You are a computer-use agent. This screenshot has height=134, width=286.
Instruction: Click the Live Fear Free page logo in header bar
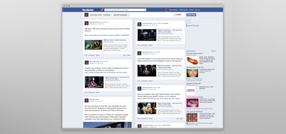[x=86, y=15]
